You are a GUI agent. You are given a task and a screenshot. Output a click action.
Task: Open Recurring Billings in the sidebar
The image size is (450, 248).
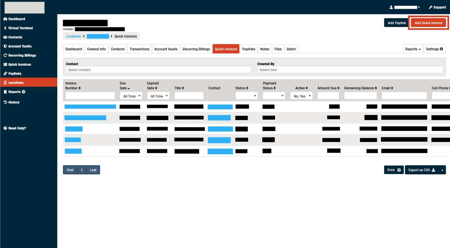coord(20,55)
